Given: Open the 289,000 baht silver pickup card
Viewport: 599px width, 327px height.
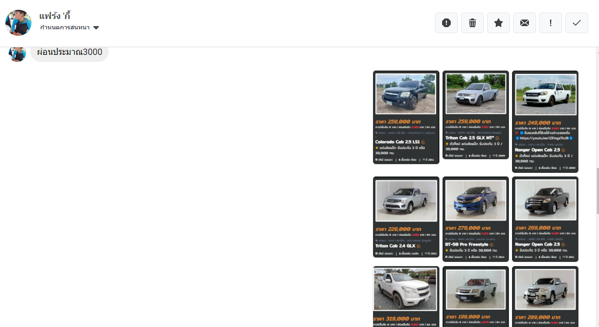Looking at the screenshot, I should 545,297.
